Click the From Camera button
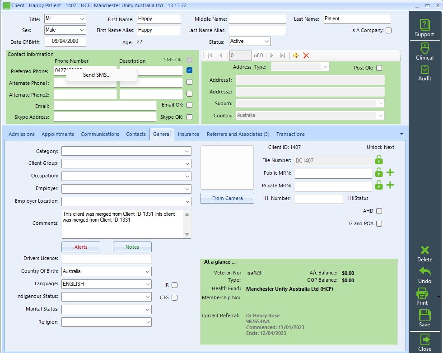Image resolution: width=443 pixels, height=353 pixels. pyautogui.click(x=227, y=198)
